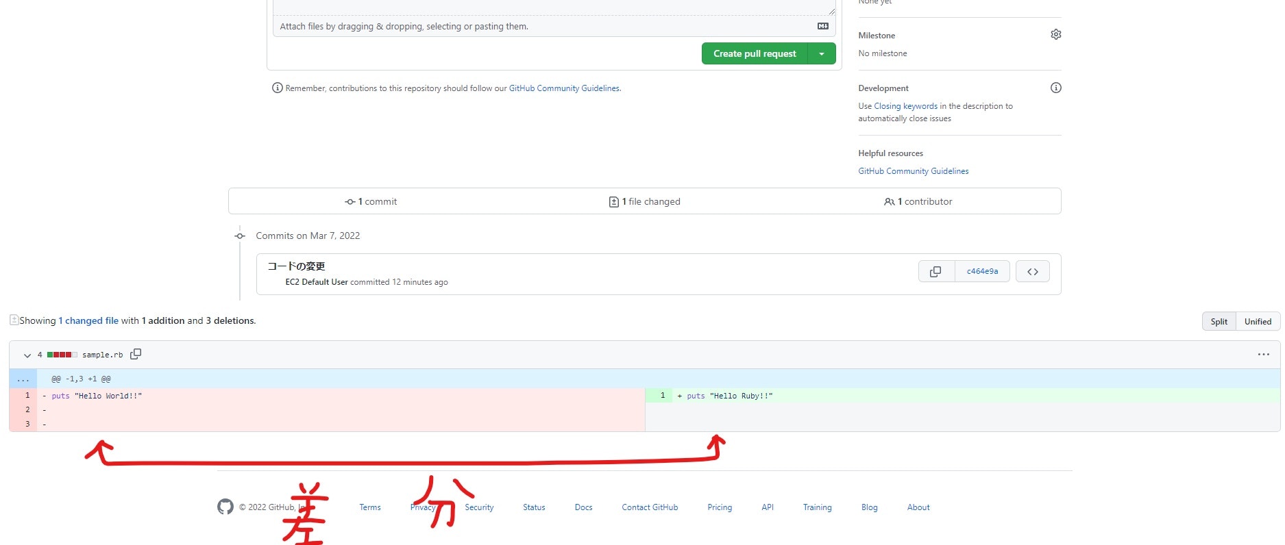Open the About footer link

tap(918, 507)
